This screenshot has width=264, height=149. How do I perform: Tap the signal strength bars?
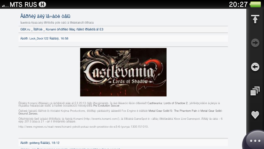pyautogui.click(x=5, y=5)
